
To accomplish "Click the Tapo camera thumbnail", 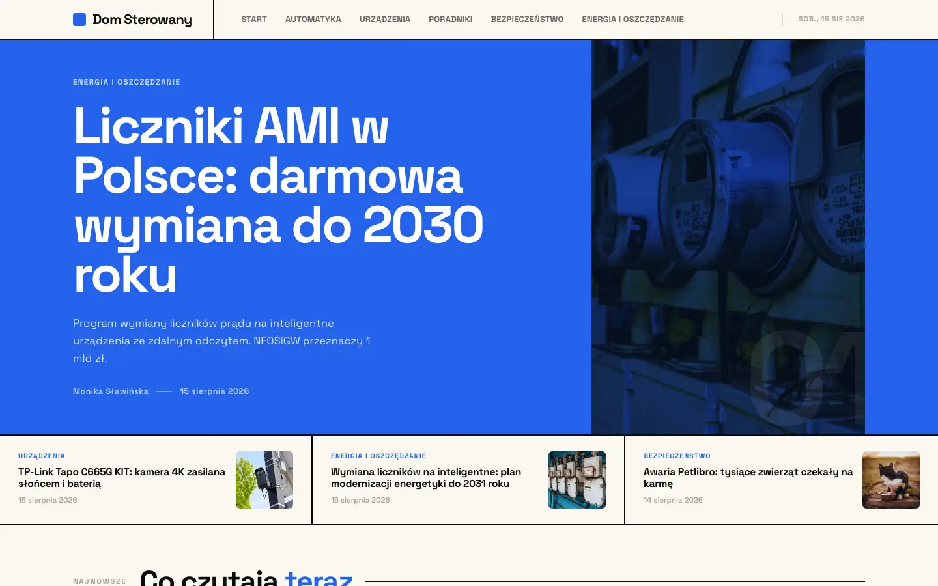I will 264,480.
